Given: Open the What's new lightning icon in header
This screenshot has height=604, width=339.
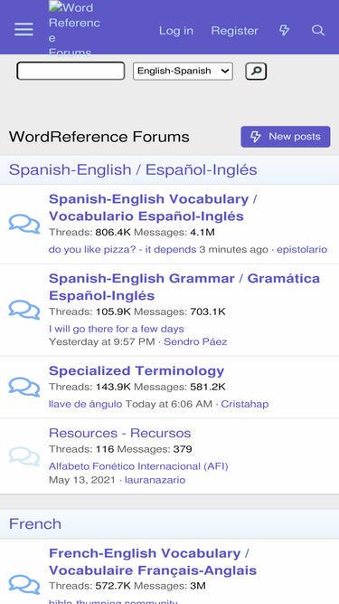Looking at the screenshot, I should pyautogui.click(x=284, y=30).
